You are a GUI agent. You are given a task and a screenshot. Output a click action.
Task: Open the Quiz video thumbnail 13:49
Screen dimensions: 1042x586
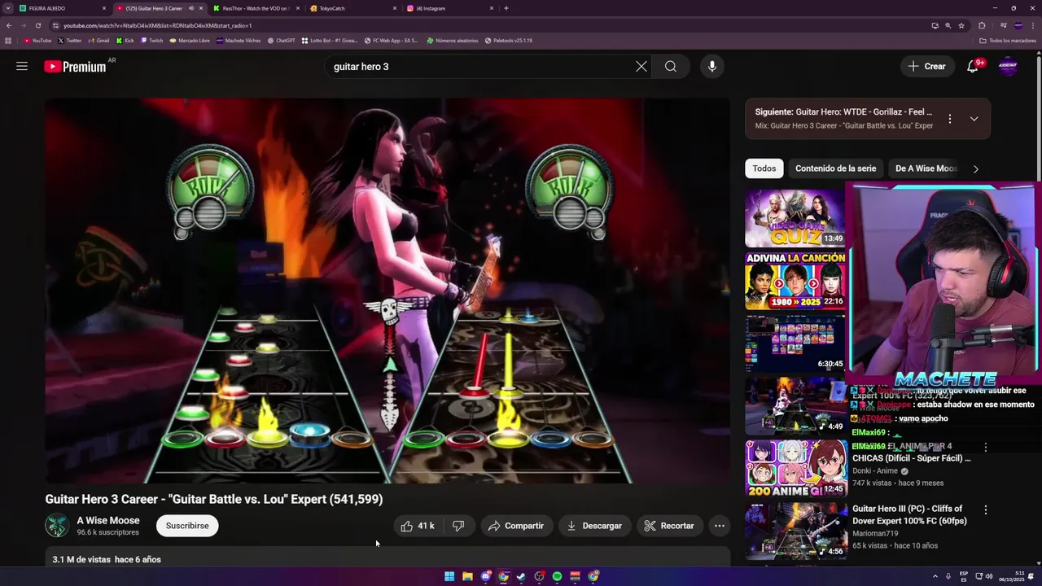click(795, 218)
